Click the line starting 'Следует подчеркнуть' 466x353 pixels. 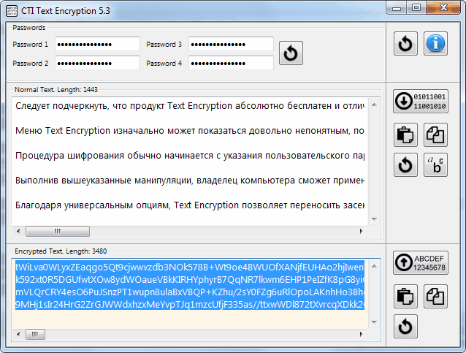tap(190, 105)
